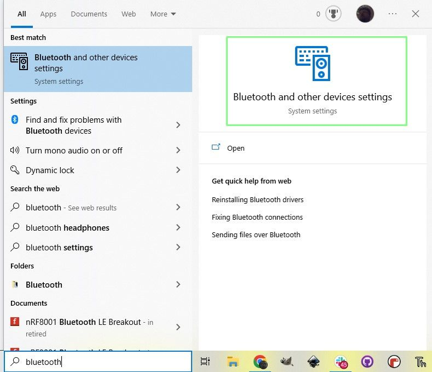Click the key icon next to Dynamic lock
Image resolution: width=432 pixels, height=372 pixels.
point(15,170)
